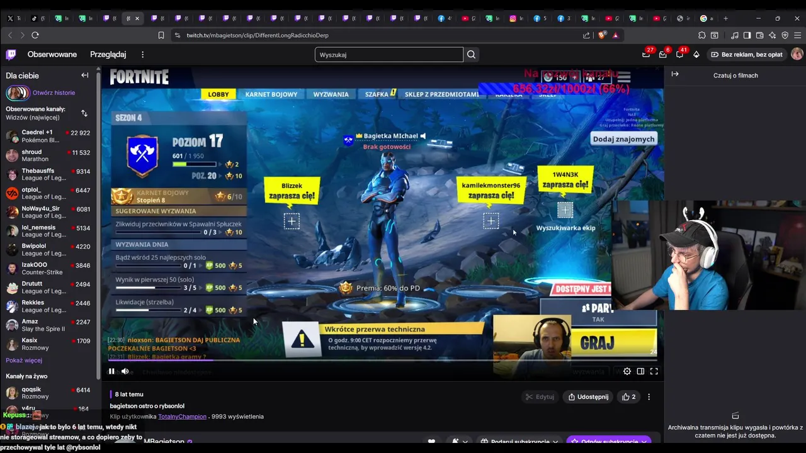Click Pokaż więcej in the sidebar
This screenshot has width=806, height=453.
click(24, 361)
